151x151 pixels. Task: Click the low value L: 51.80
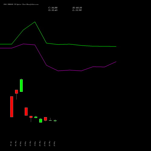(x=77, y=10)
